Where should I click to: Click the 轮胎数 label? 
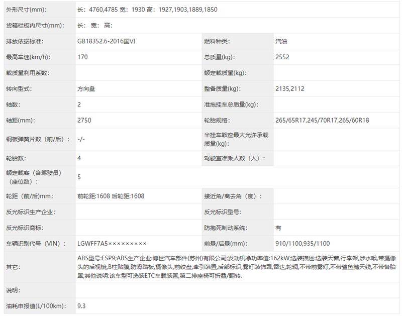(16, 158)
